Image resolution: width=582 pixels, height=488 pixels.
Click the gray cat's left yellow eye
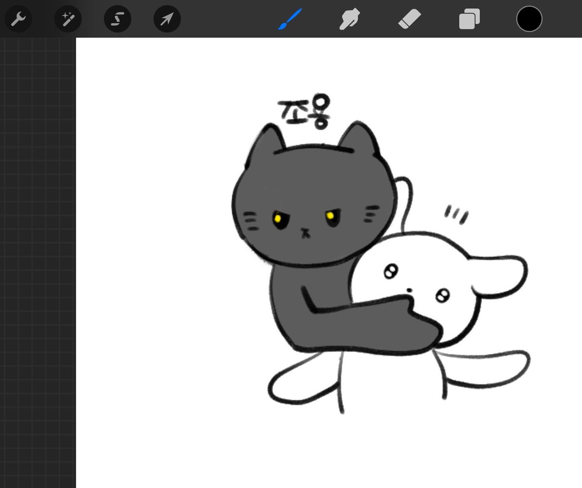277,218
